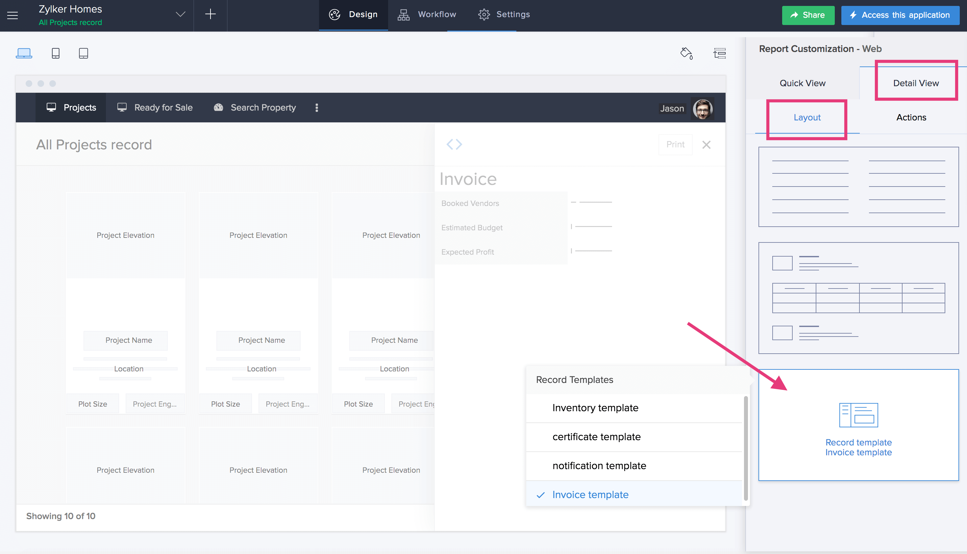This screenshot has width=967, height=554.
Task: Select certificate template from Record Templates
Action: pyautogui.click(x=634, y=437)
